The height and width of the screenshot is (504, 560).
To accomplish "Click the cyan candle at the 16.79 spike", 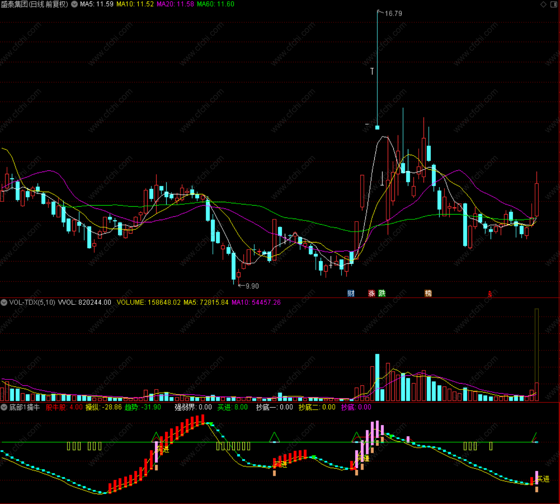I will coord(377,128).
